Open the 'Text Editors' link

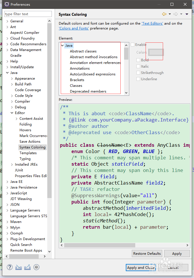[152, 24]
